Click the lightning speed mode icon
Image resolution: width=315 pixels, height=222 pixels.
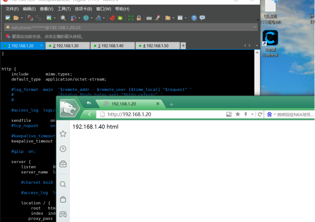[246, 115]
